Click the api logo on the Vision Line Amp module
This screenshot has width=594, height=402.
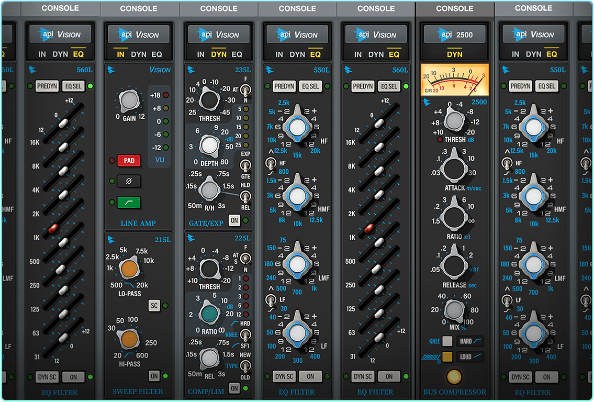pos(111,70)
